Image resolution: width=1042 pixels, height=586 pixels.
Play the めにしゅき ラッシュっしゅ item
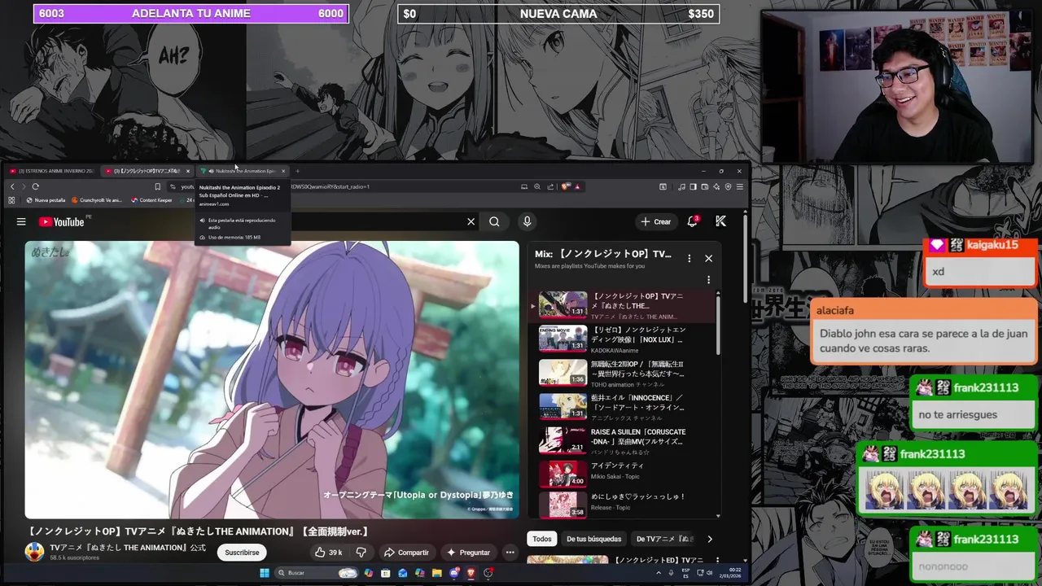(x=623, y=505)
